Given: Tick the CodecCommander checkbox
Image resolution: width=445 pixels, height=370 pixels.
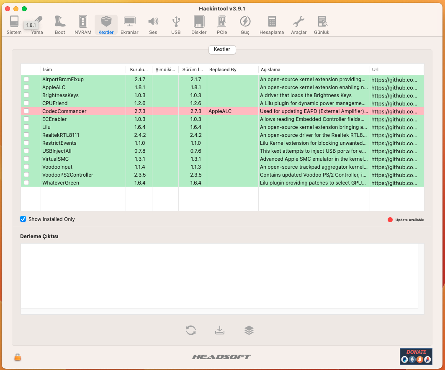Looking at the screenshot, I should click(x=26, y=111).
